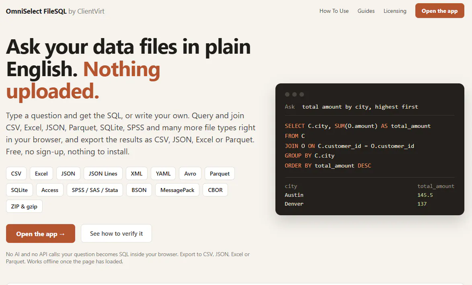This screenshot has width=472, height=285.
Task: Select the Excel format chip
Action: 41,174
